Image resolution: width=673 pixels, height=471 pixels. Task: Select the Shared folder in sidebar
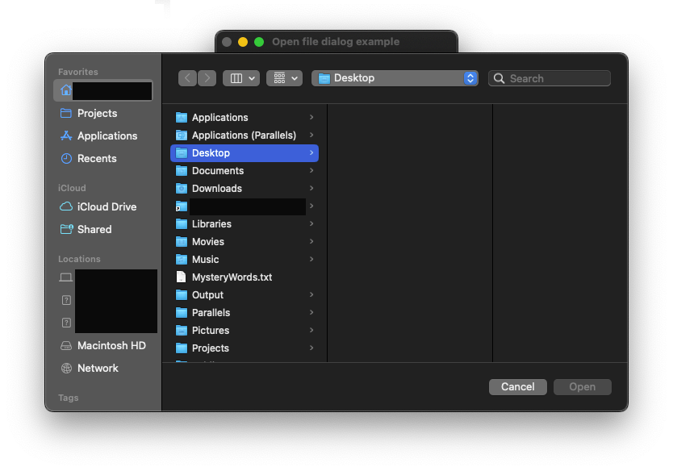point(94,230)
